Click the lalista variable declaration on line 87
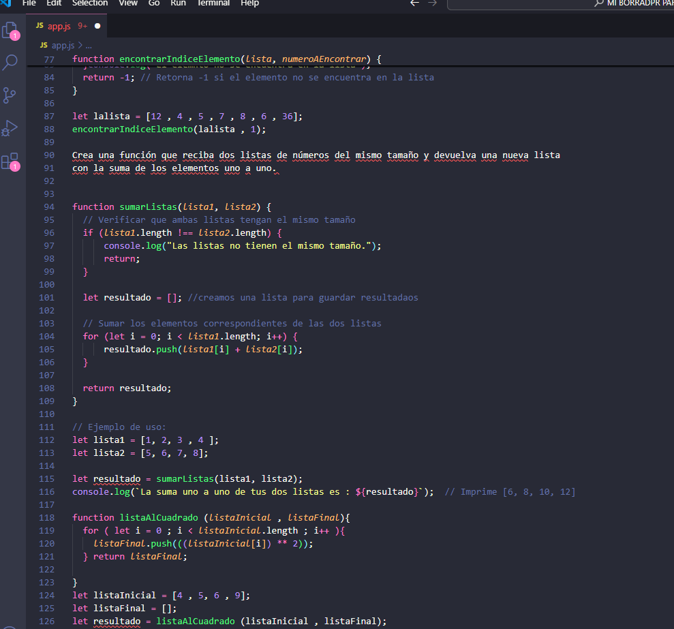The image size is (674, 629). coord(112,116)
